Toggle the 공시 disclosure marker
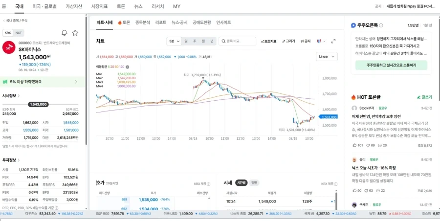The height and width of the screenshot is (221, 440). click(306, 41)
